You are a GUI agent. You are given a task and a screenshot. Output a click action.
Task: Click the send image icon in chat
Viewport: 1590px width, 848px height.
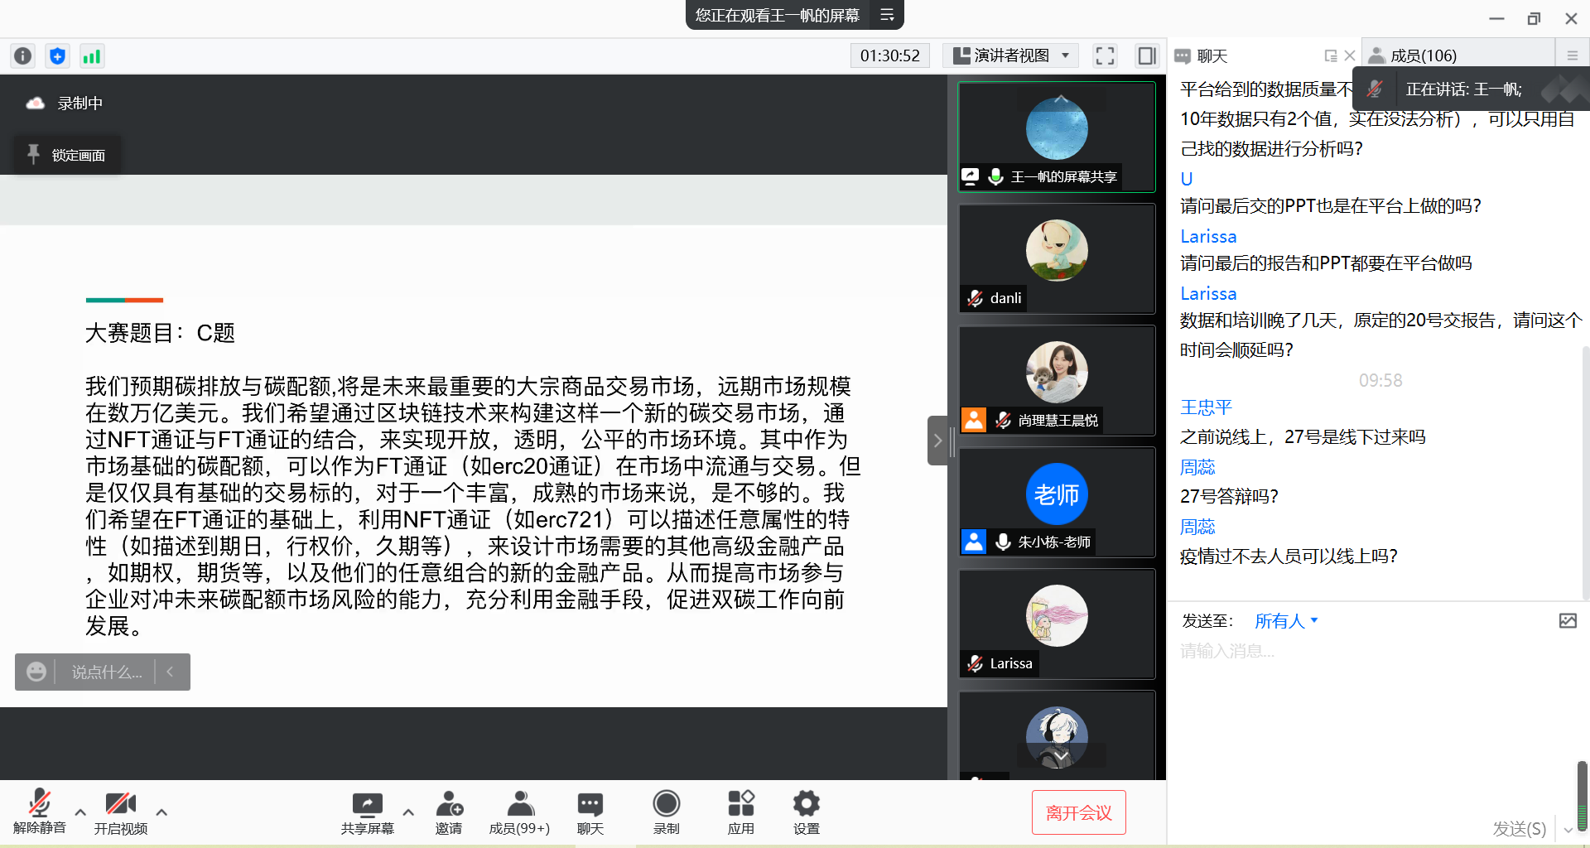click(x=1568, y=621)
